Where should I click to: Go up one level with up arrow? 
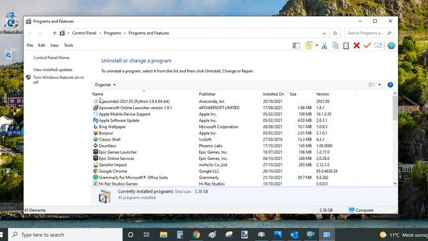[54, 33]
